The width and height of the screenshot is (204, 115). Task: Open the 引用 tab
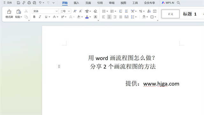[x=100, y=3]
